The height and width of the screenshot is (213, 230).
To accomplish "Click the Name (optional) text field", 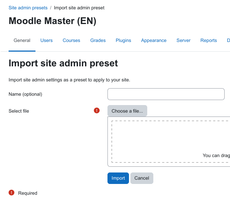I will pos(166,94).
